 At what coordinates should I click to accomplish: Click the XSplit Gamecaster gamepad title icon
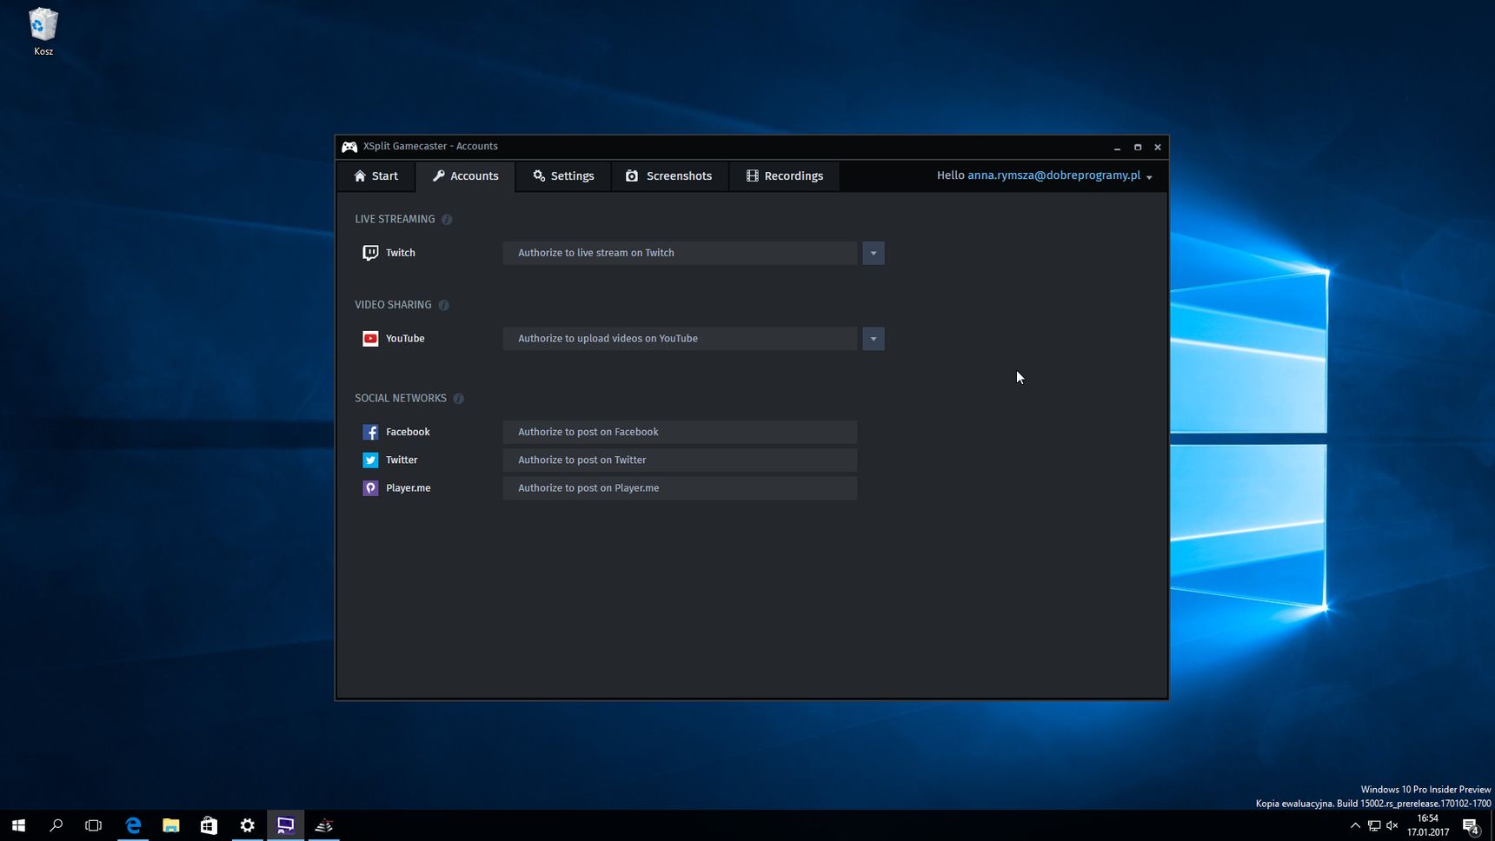pyautogui.click(x=349, y=147)
